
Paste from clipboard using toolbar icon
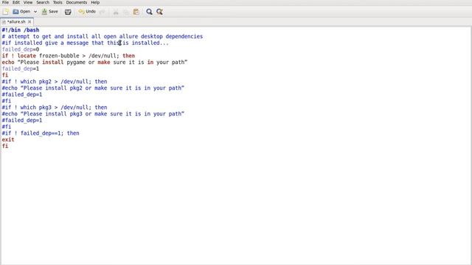[x=136, y=12]
